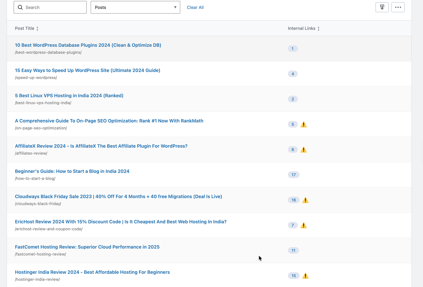
Task: Click the /how-to-start-a-blog/ slug text
Action: (35, 178)
